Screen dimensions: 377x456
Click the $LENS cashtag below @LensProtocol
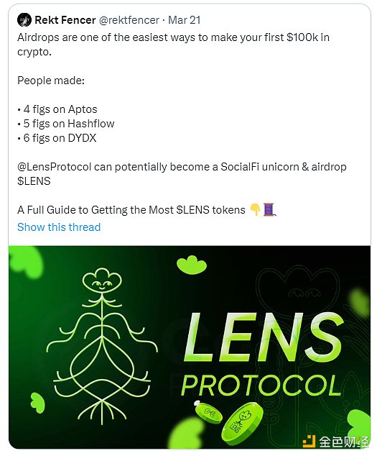[x=34, y=181]
